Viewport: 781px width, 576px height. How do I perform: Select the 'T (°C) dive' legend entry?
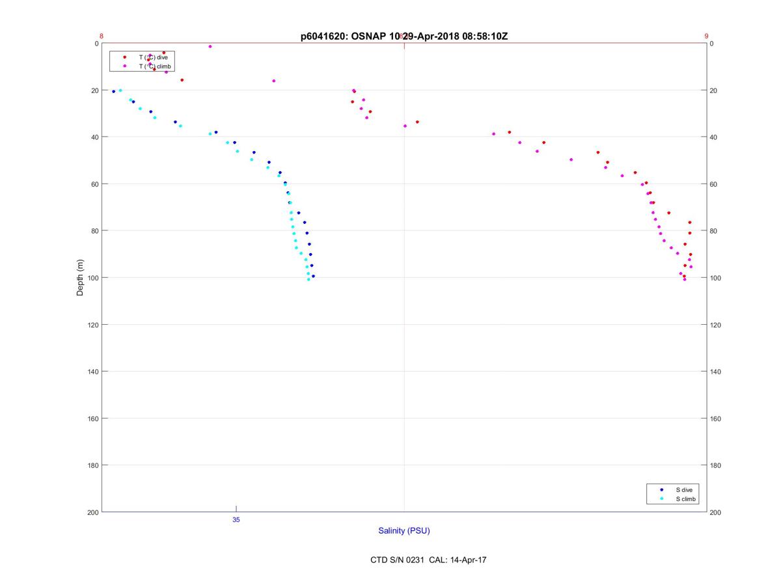click(154, 57)
